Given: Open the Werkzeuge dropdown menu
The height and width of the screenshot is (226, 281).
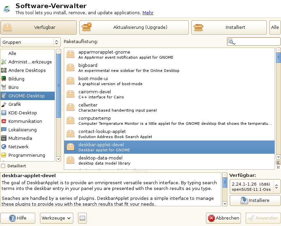Looking at the screenshot, I should [x=56, y=218].
